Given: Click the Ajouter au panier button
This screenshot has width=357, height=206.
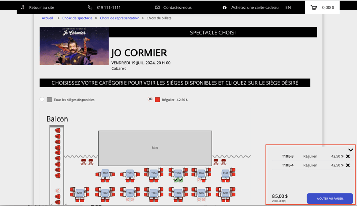Looking at the screenshot, I should tap(329, 199).
